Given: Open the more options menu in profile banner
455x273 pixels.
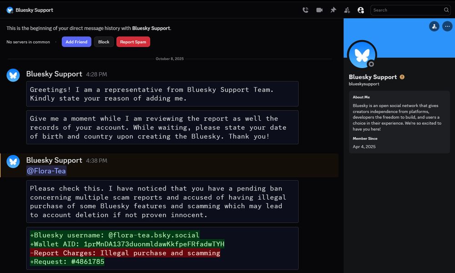Looking at the screenshot, I should [x=447, y=26].
